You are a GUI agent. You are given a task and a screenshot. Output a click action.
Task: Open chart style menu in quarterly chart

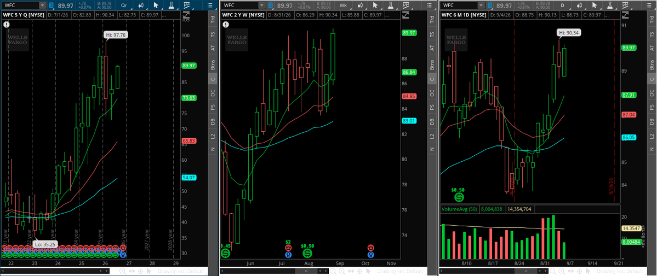tap(141, 5)
